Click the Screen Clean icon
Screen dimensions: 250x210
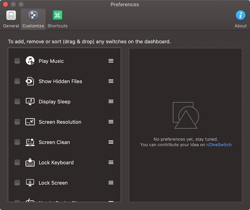pos(30,142)
